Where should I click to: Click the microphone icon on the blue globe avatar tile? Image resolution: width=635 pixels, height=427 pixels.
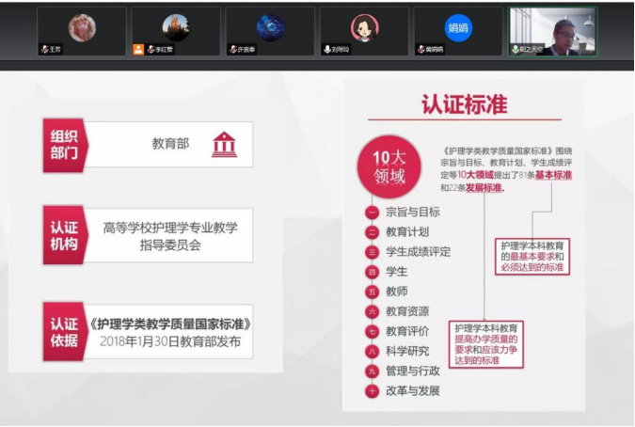(232, 49)
